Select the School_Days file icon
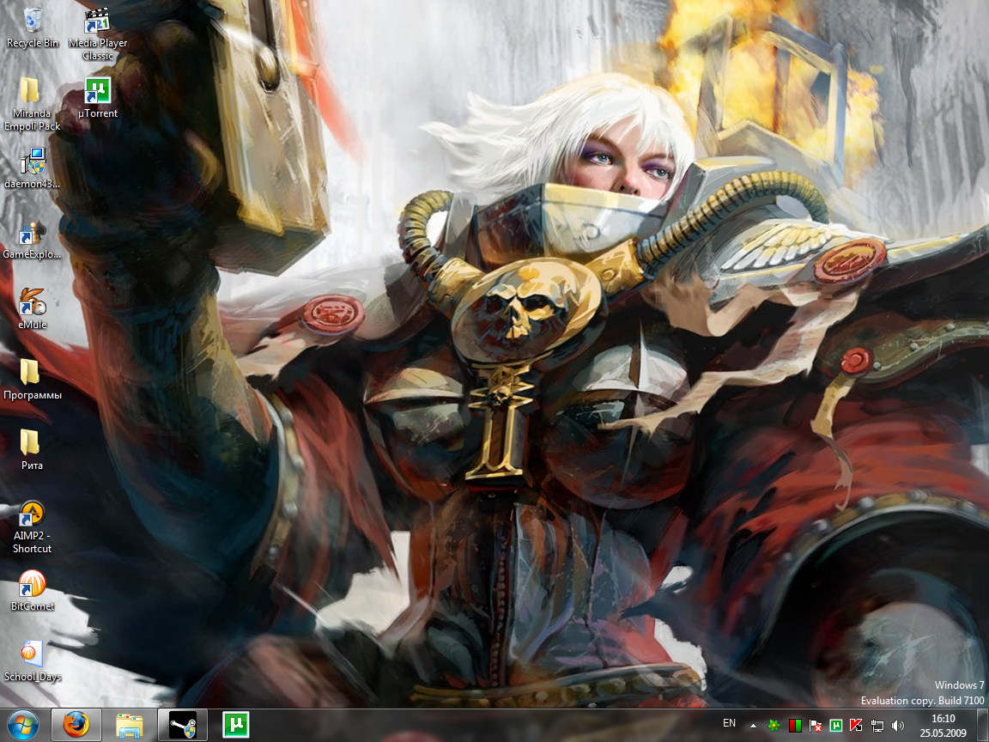 [x=32, y=660]
